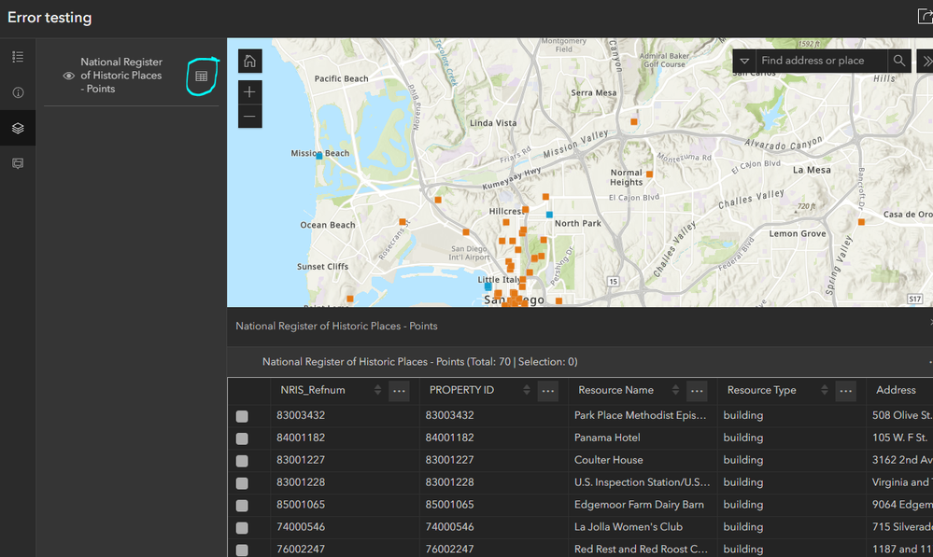
Task: Select the layers icon in sidebar
Action: click(18, 128)
